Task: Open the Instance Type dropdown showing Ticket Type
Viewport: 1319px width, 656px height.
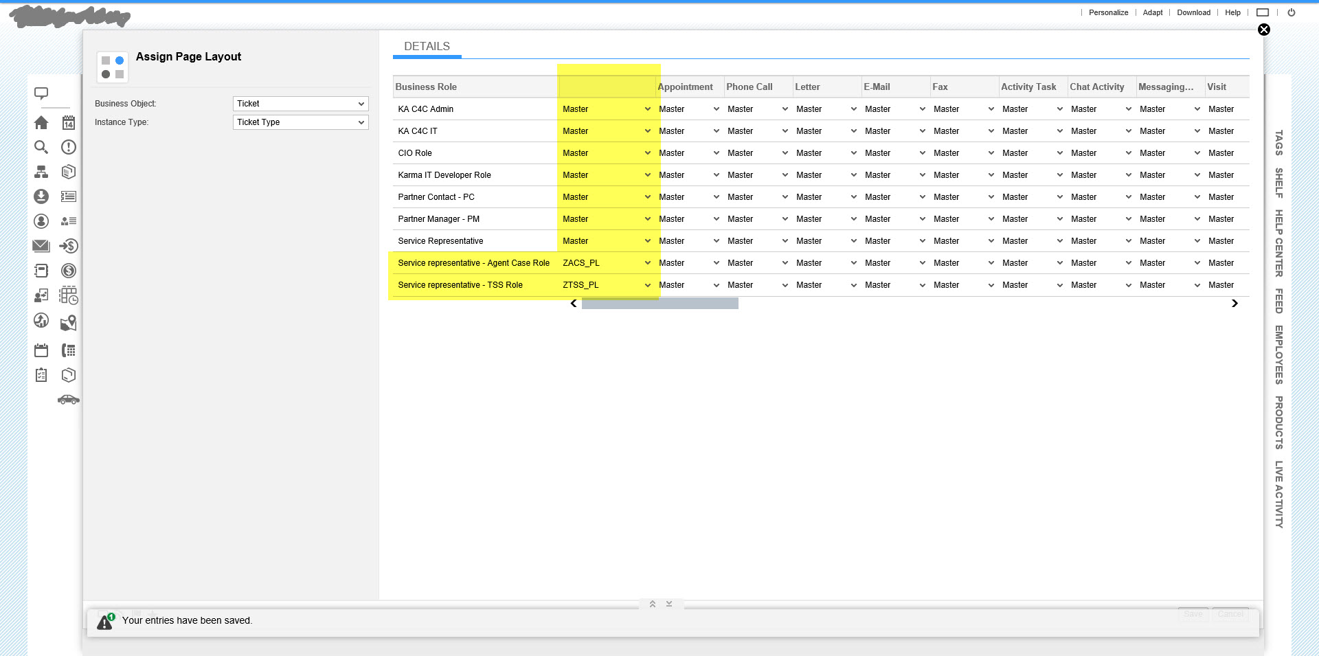Action: tap(301, 122)
